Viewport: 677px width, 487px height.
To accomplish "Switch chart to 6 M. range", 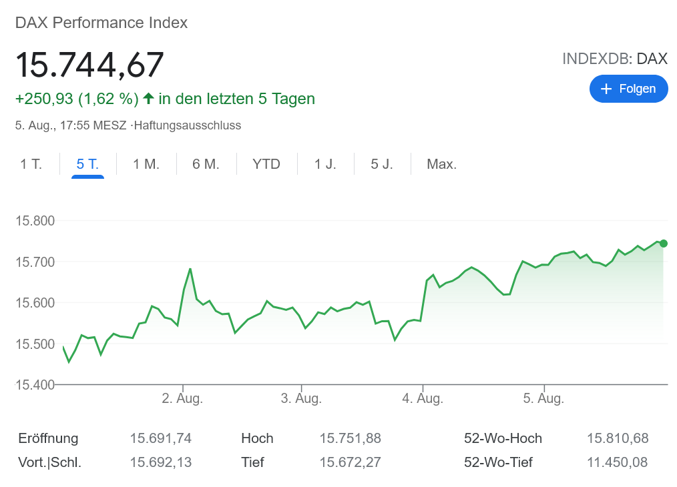I will pyautogui.click(x=206, y=164).
